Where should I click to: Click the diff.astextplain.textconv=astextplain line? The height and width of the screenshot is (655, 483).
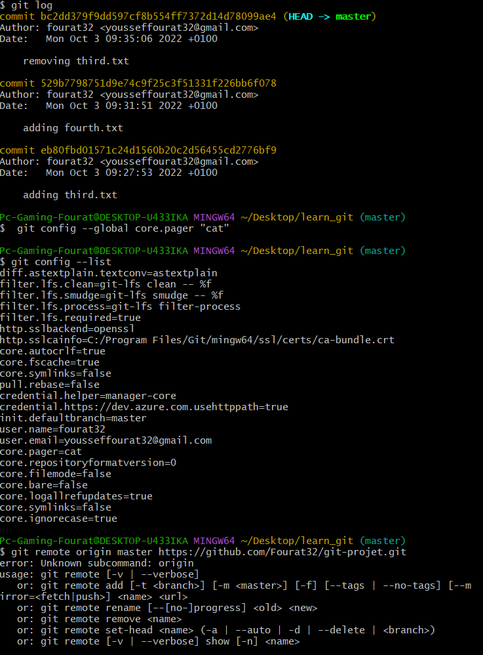pos(108,273)
